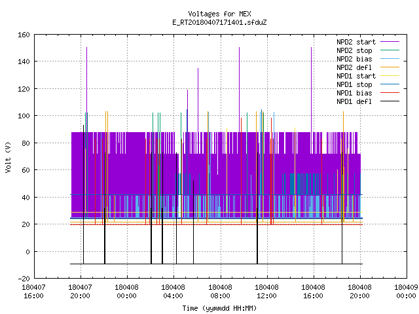Click the 160 y-axis tick label
This screenshot has height=314, width=419.
24,35
